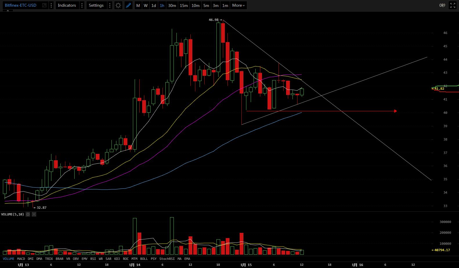
Task: Expand the More timeframes dropdown
Action: (238, 5)
